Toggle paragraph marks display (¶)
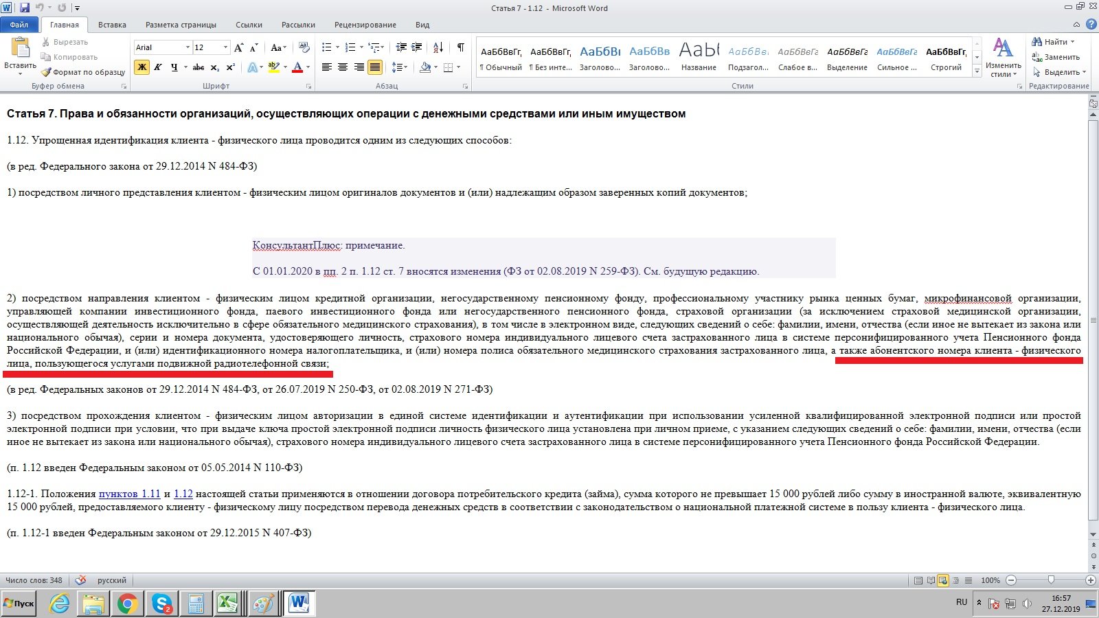1099x618 pixels. (x=460, y=47)
